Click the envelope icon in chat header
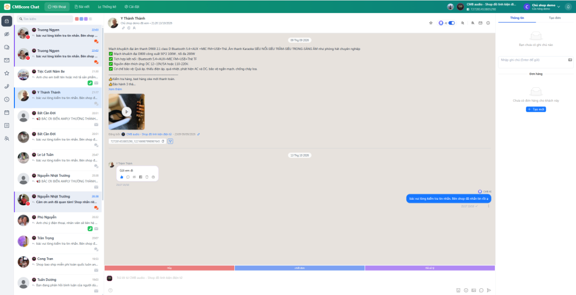The height and width of the screenshot is (295, 576). click(480, 23)
